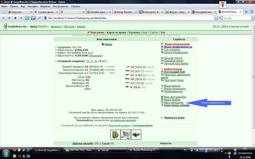This screenshot has width=255, height=159.
Task: Open the Новости link in header
Action: pos(56,27)
